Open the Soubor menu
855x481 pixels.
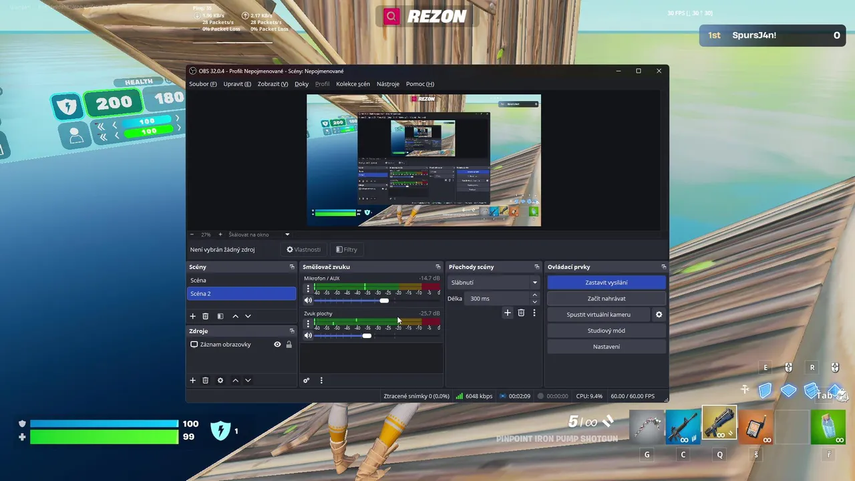202,84
